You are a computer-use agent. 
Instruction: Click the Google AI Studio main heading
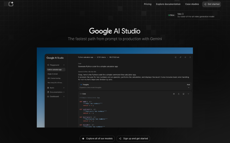click(x=115, y=31)
